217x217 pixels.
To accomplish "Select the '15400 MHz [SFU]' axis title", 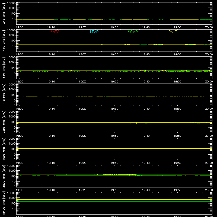I will 4,203.
